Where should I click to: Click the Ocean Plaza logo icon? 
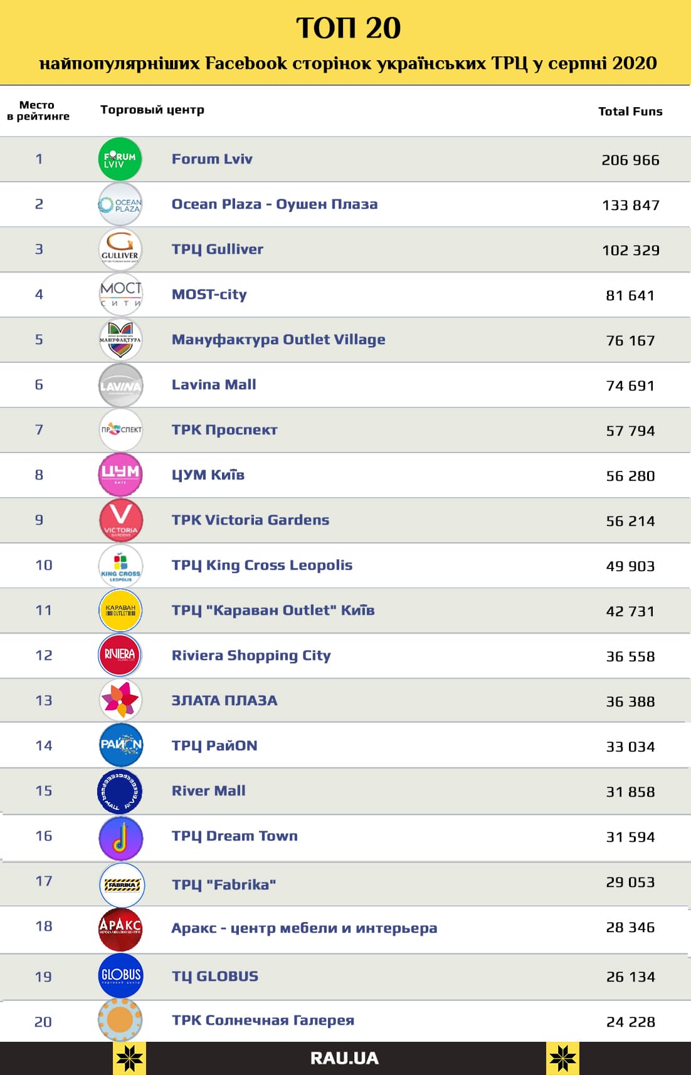coord(120,204)
